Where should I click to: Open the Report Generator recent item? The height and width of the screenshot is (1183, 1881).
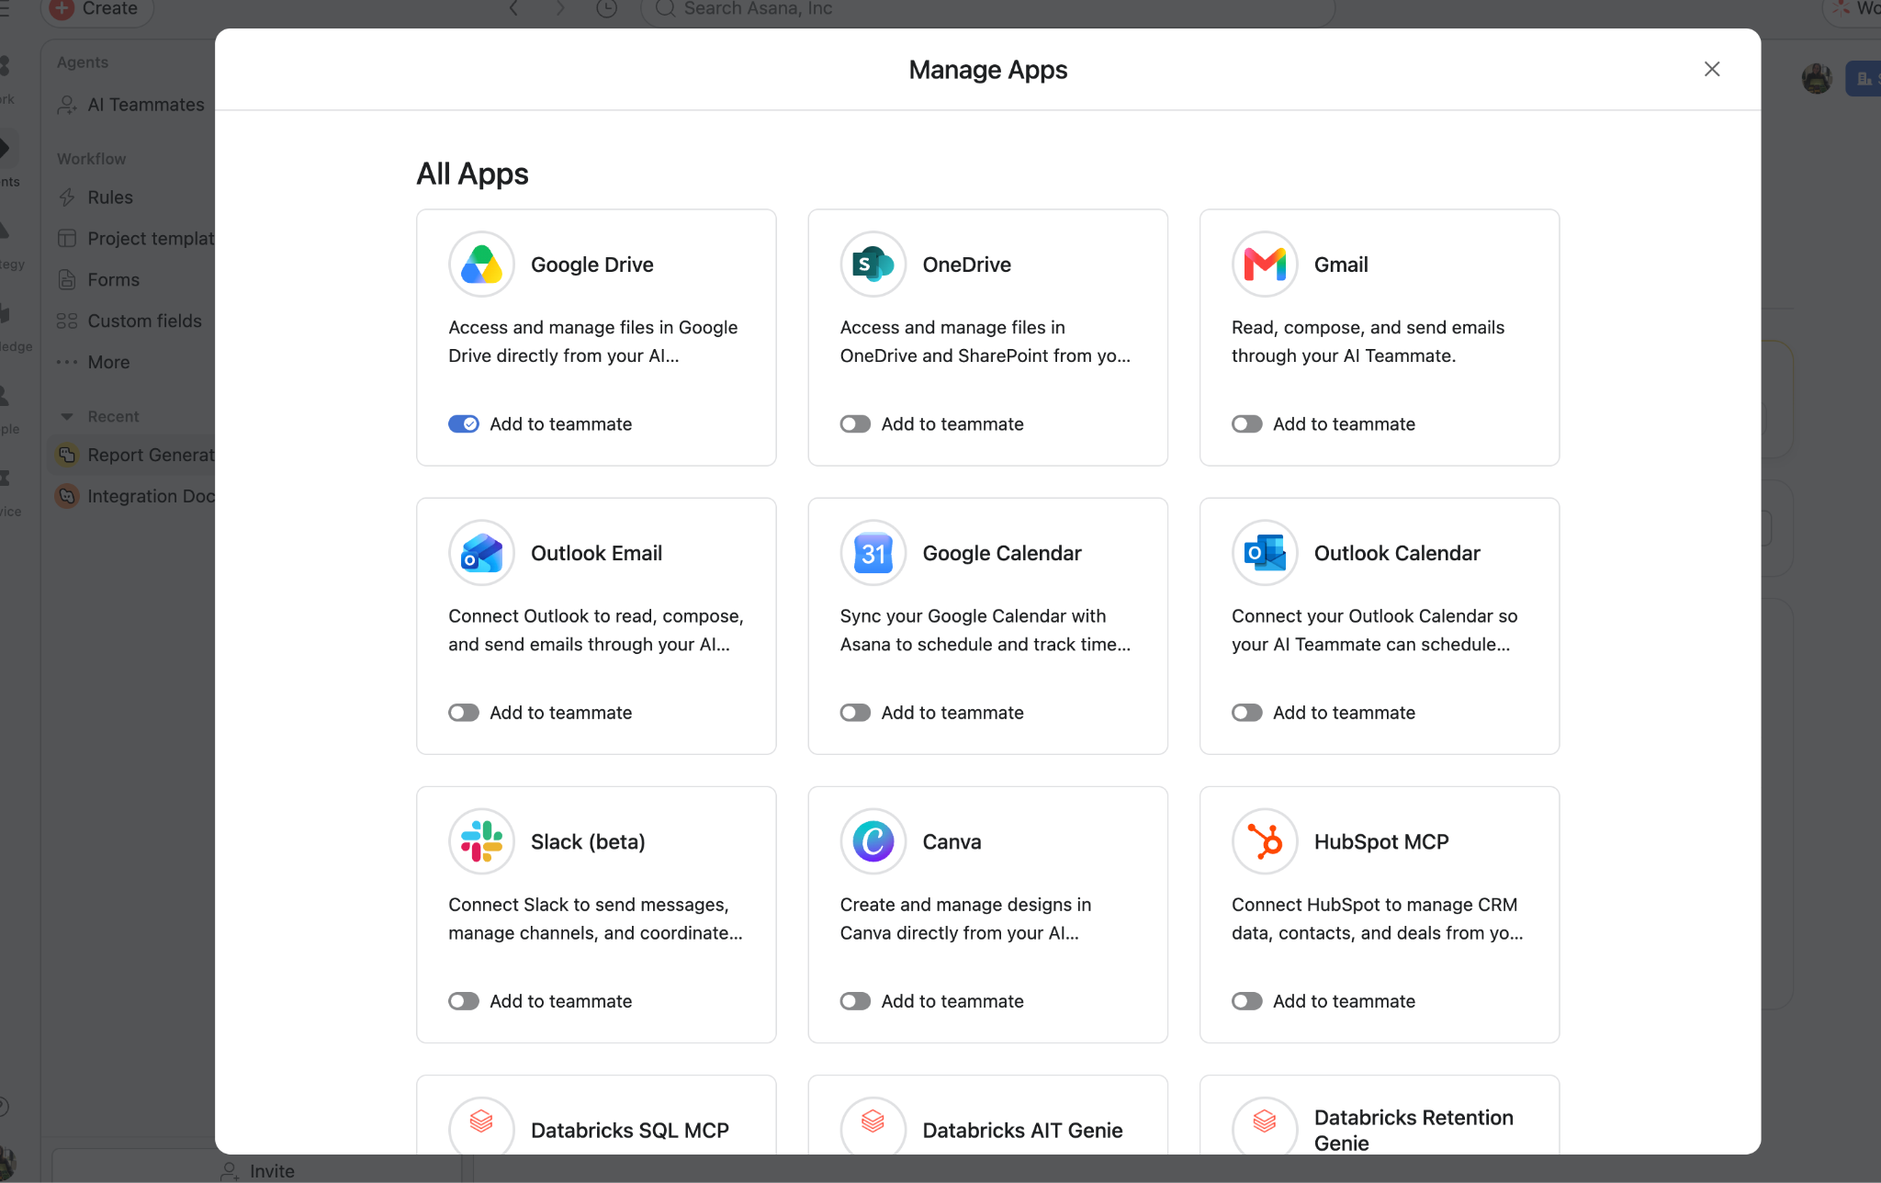132,455
